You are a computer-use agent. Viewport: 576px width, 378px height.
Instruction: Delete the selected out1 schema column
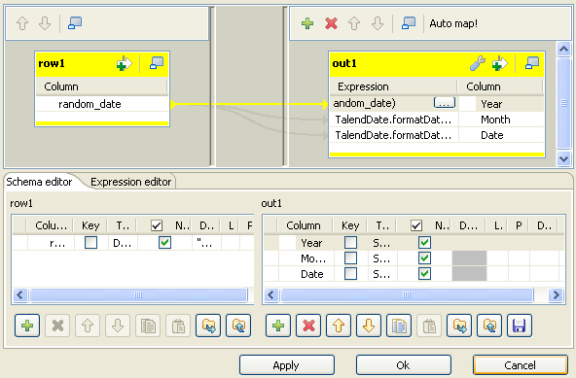(x=308, y=326)
